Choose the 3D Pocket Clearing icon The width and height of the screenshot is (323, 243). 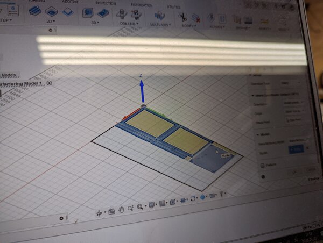103,13
